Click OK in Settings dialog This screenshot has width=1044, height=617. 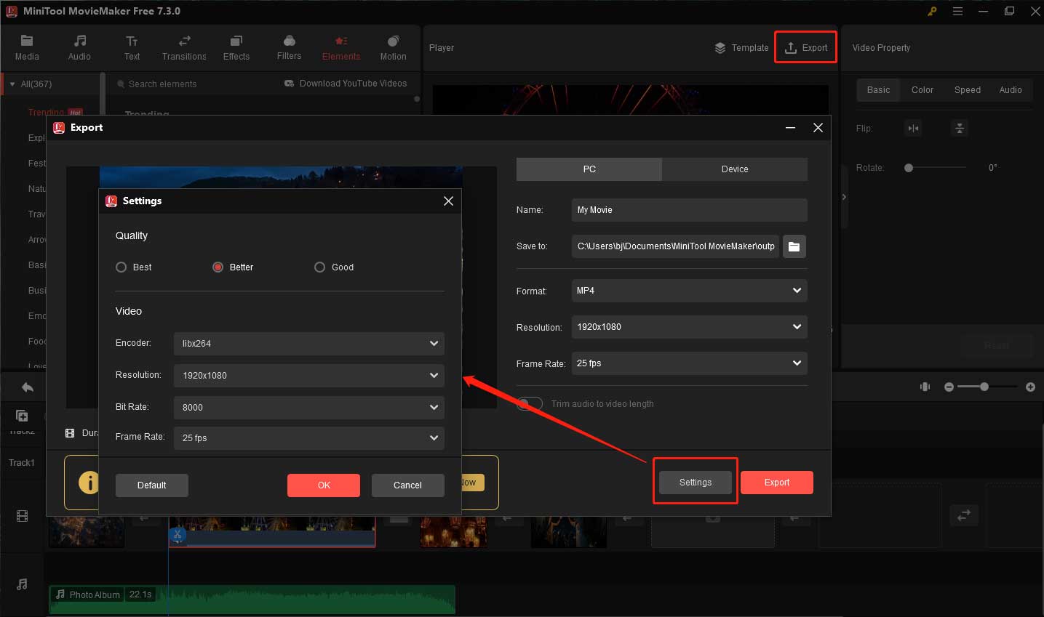(x=324, y=485)
